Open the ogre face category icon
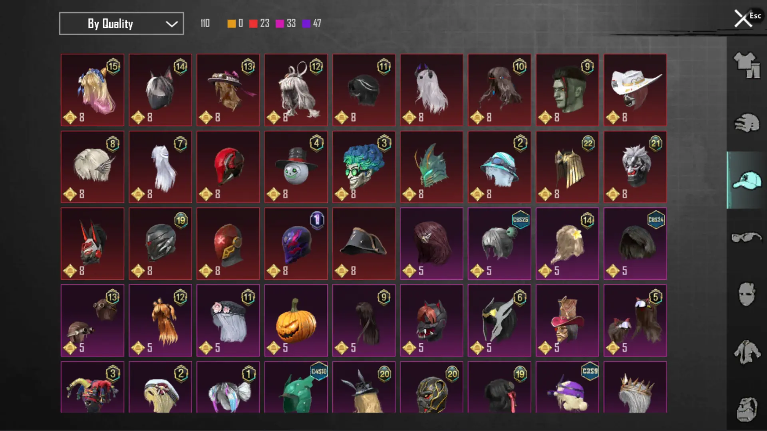 pos(746,409)
